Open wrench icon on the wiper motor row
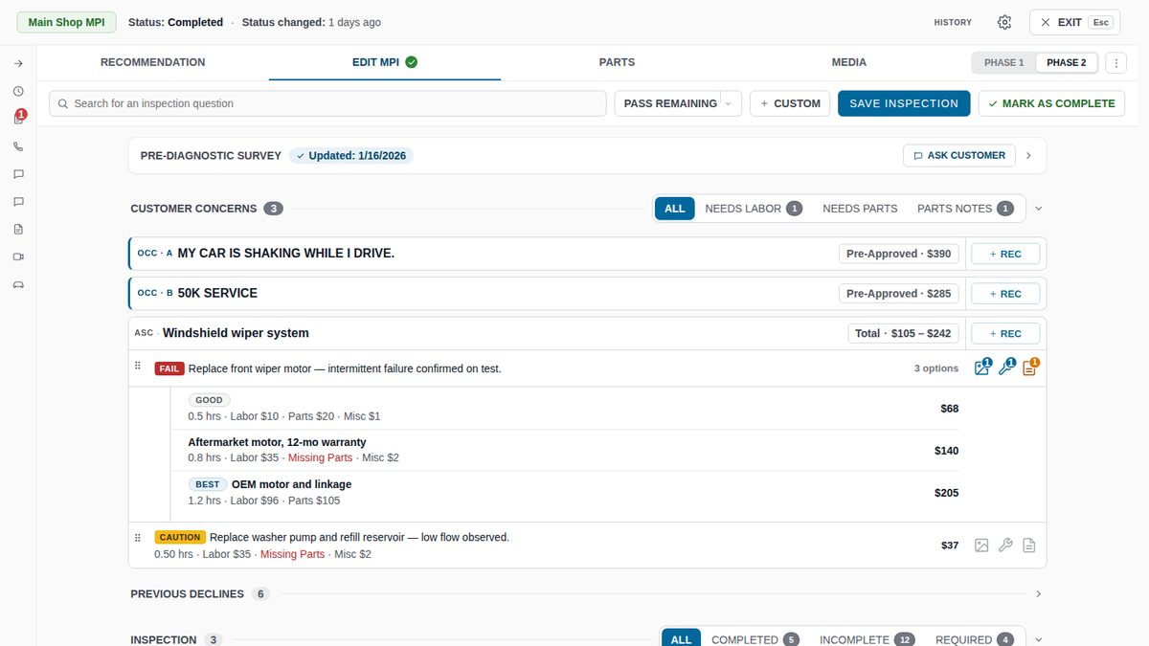The image size is (1149, 646). coord(1005,368)
